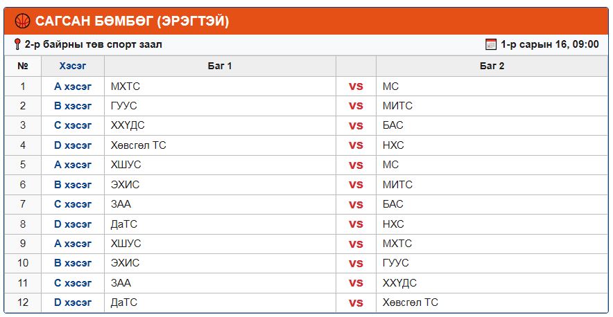Screen dimensions: 613x317
Task: Click the date "1-р сарын 16, 09:00"
Action: (549, 44)
